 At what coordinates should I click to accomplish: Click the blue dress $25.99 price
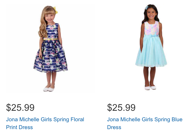(121, 108)
